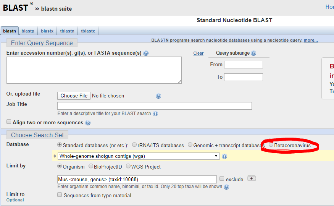Click help icon beside No file chosen
Screen dimensions: 334x206
tap(158, 96)
